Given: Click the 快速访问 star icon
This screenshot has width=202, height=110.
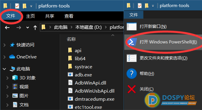Looking at the screenshot, I should tap(12, 45).
